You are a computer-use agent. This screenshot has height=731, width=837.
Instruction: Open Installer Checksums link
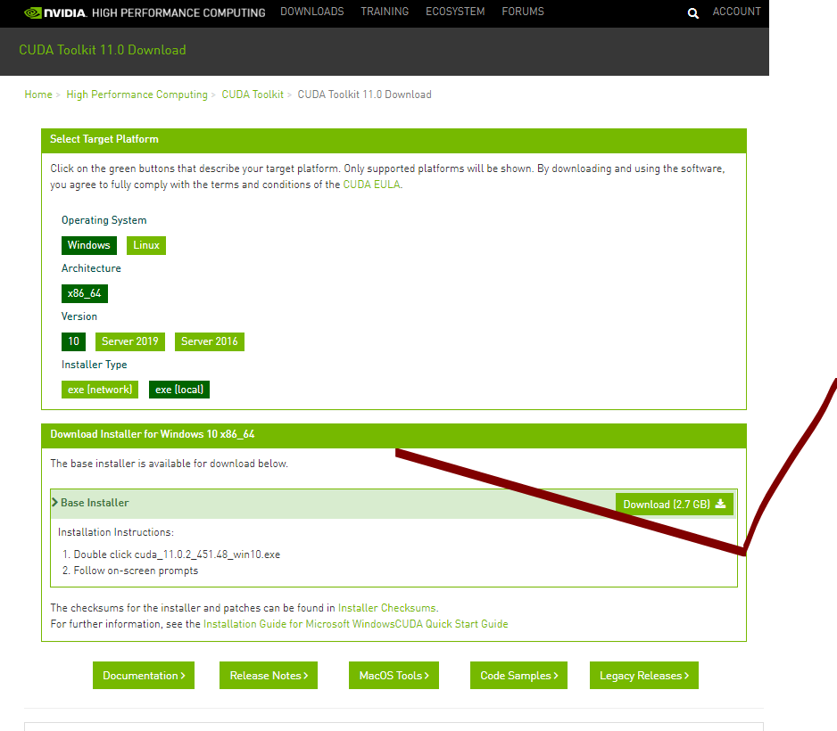(x=387, y=608)
